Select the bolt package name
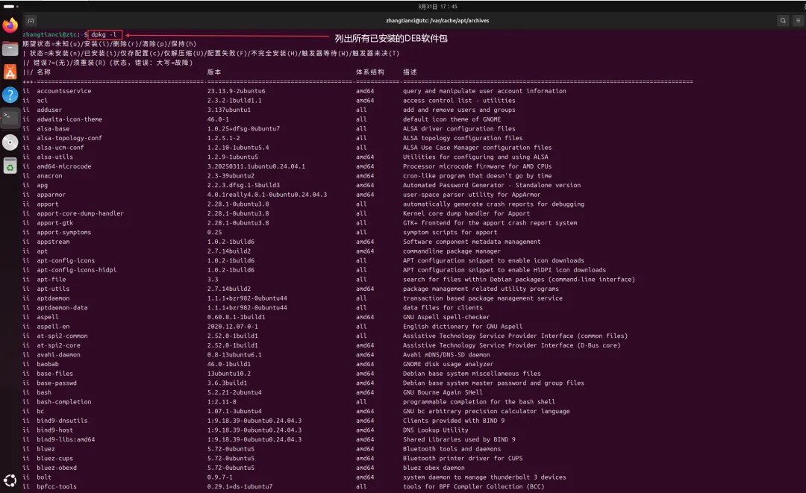 (x=44, y=477)
